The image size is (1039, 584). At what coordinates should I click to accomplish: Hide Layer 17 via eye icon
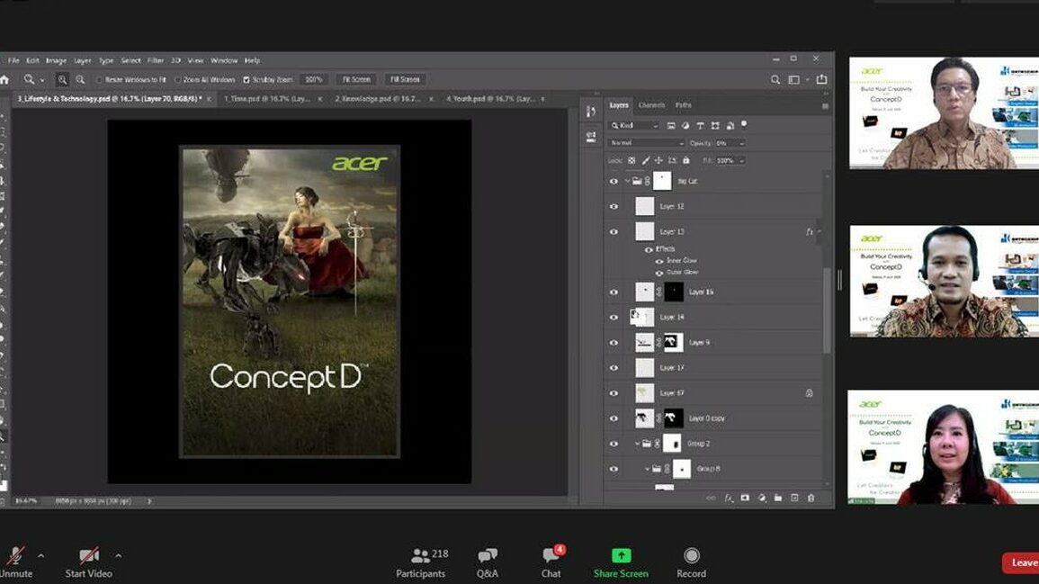(614, 368)
